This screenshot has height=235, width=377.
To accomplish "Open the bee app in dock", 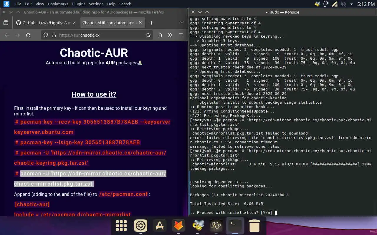I will (197, 226).
